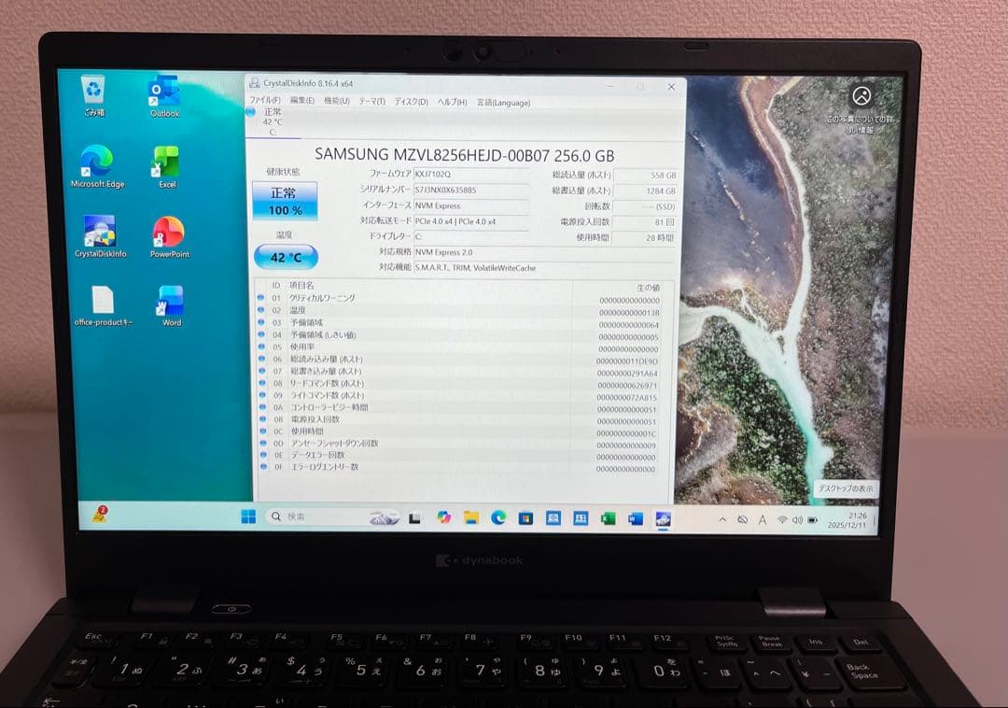
Task: Open the Recycle Bin (ごみ箱)
Action: point(93,90)
